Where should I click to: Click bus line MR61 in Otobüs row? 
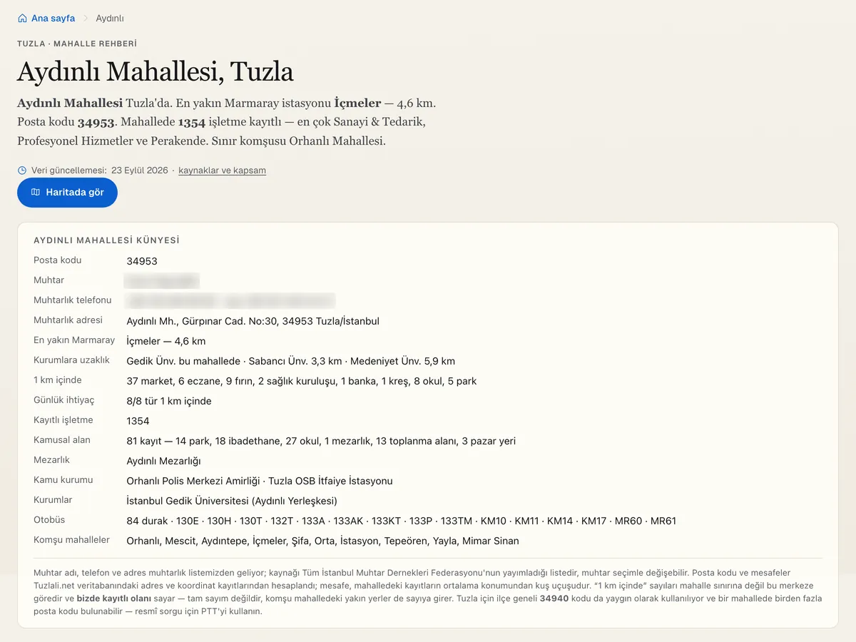pos(663,521)
